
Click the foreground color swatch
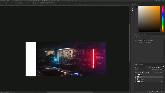(136, 7)
